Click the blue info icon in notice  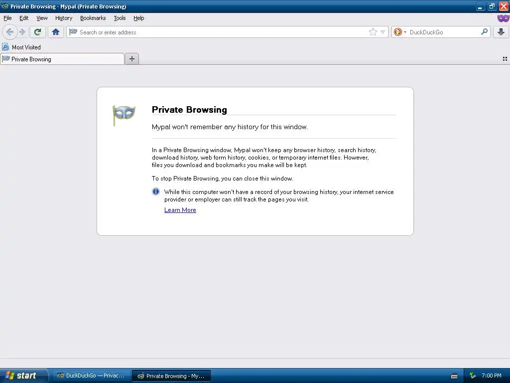coord(156,191)
